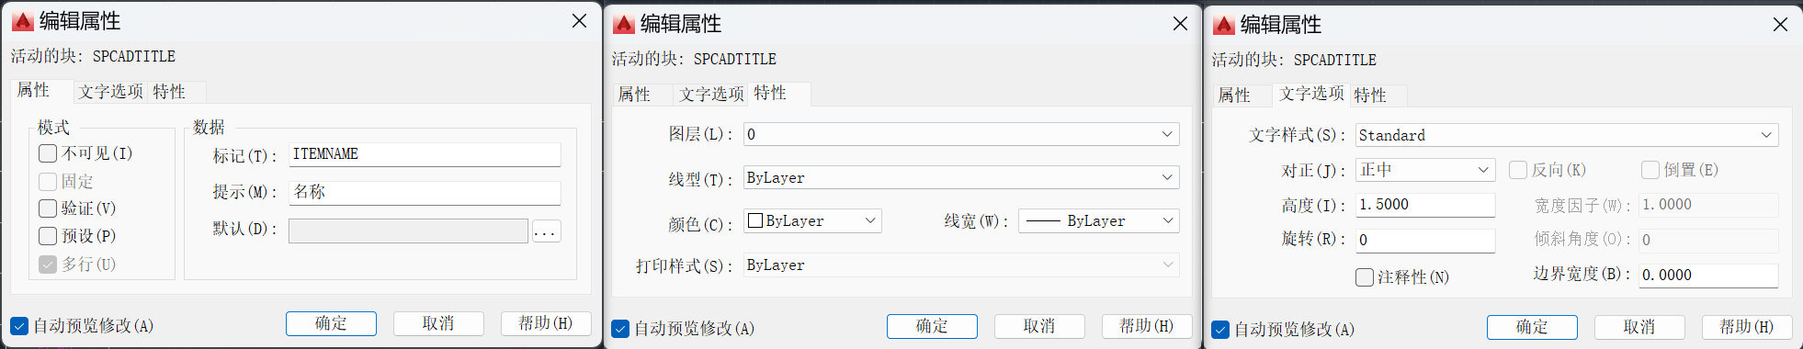Click AutoCAD logo icon in first dialog title

(23, 21)
